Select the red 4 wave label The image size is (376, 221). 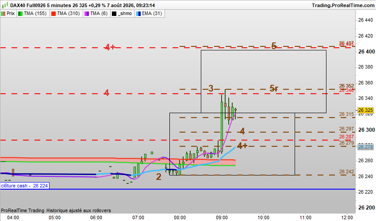[107, 92]
